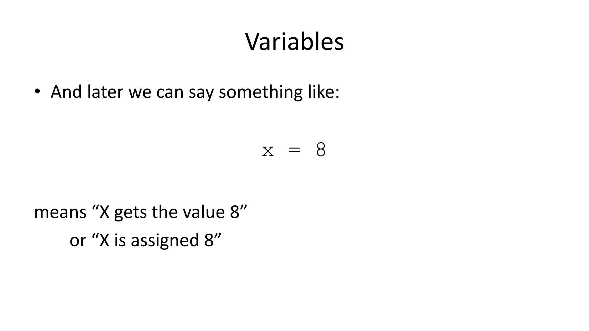Click the word "can" in bullet text
589x331 pixels.
(x=170, y=93)
